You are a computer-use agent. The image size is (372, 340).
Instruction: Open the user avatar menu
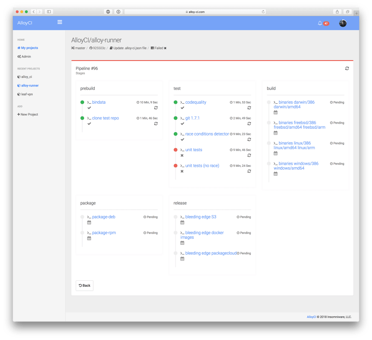click(342, 23)
